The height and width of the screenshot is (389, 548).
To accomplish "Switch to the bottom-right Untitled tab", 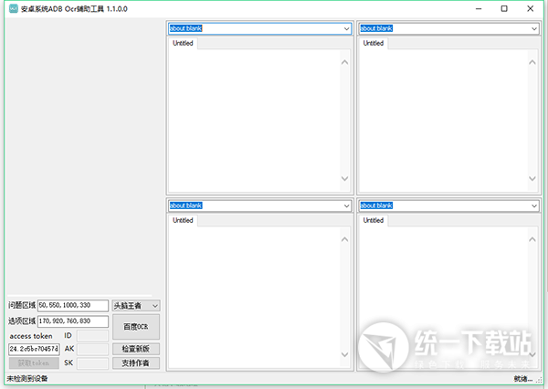I will 374,220.
